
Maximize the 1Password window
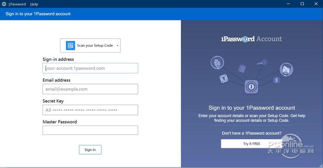302,4
